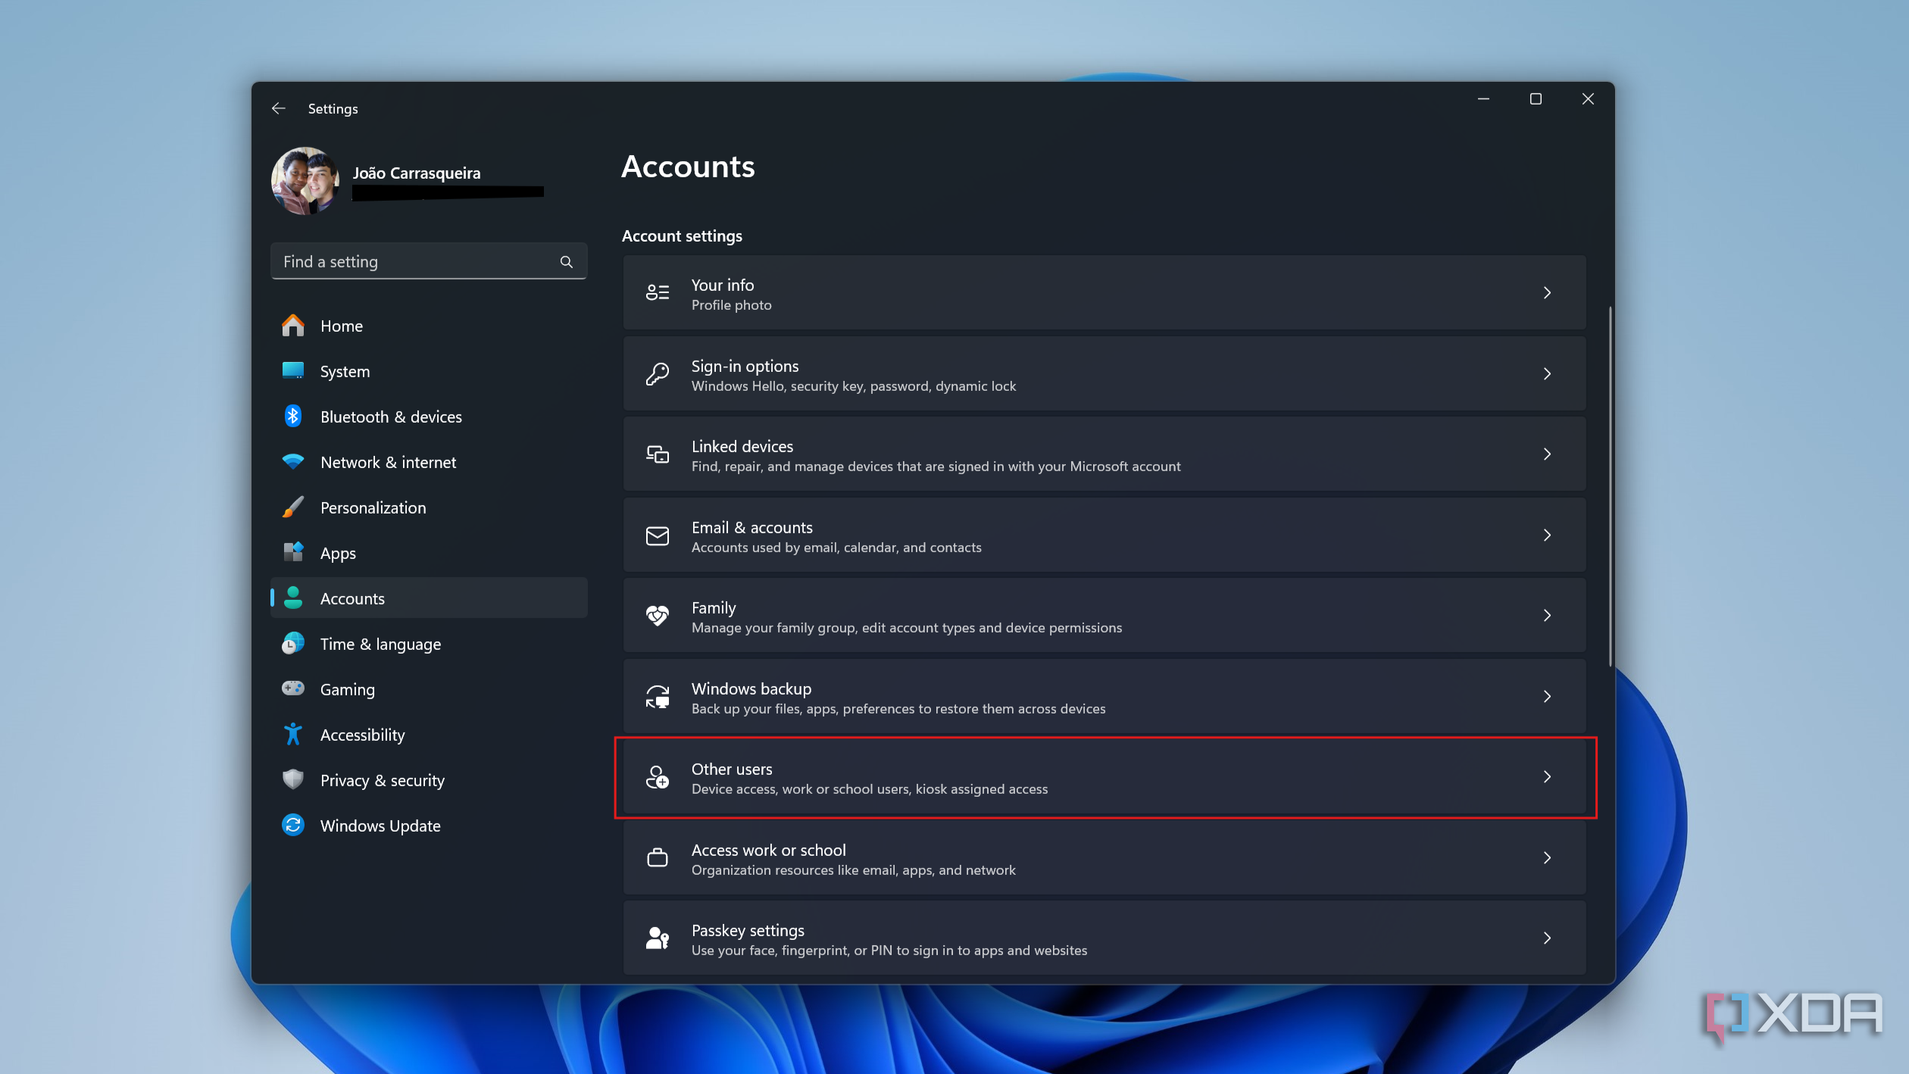Image resolution: width=1909 pixels, height=1074 pixels.
Task: Click the back arrow next to Settings
Action: point(278,108)
